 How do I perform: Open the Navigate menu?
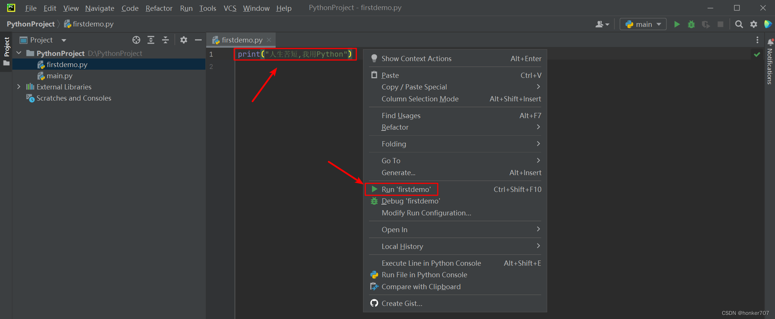[x=100, y=8]
